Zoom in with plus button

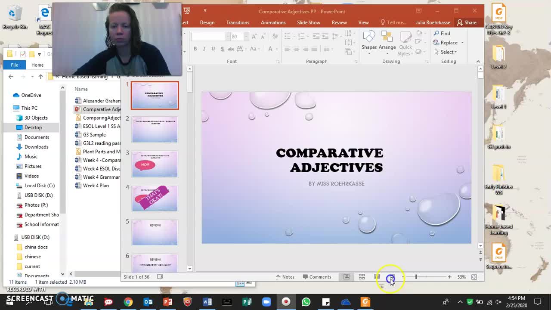click(449, 277)
